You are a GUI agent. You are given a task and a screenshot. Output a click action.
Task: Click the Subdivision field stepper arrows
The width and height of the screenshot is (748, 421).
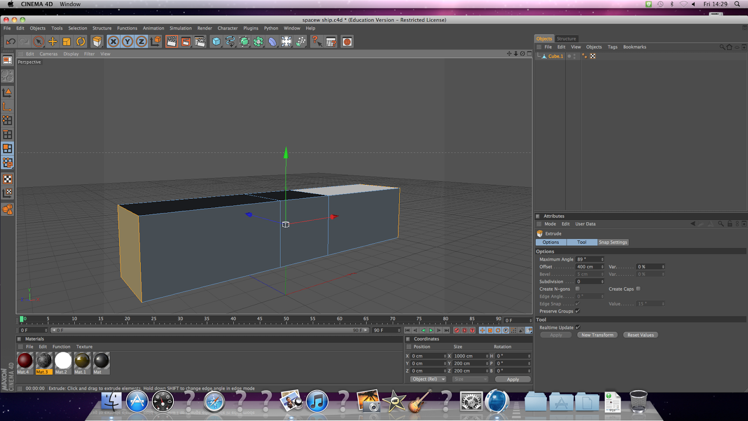602,282
